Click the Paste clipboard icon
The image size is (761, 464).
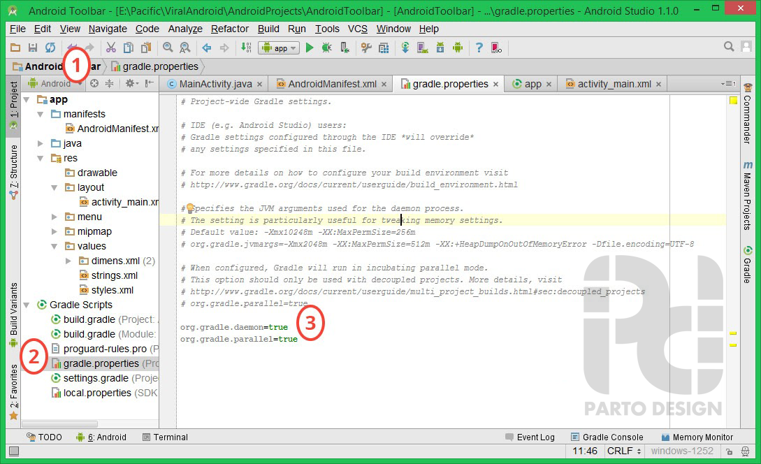(x=145, y=48)
